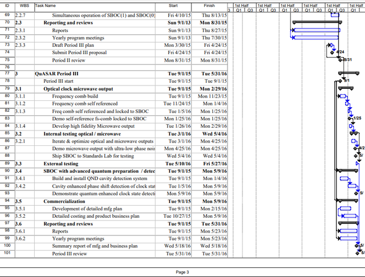Click the 'Development of detailed mfg plan' Gantt bar
The image size is (365, 277).
[x=346, y=209]
